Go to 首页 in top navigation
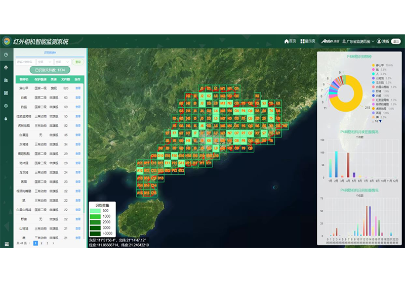 point(290,41)
